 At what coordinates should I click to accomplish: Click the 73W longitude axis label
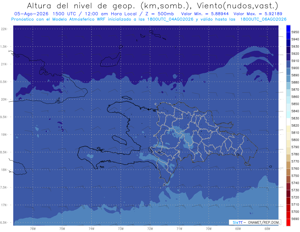[x=121, y=229]
